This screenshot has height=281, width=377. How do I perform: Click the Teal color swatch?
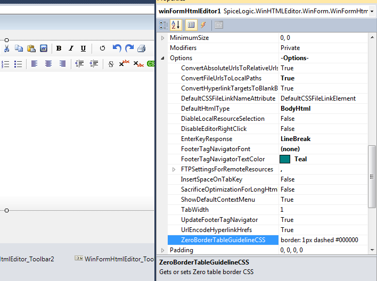click(285, 159)
